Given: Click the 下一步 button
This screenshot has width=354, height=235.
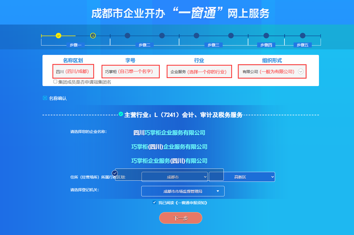Looking at the screenshot, I should coord(180,218).
